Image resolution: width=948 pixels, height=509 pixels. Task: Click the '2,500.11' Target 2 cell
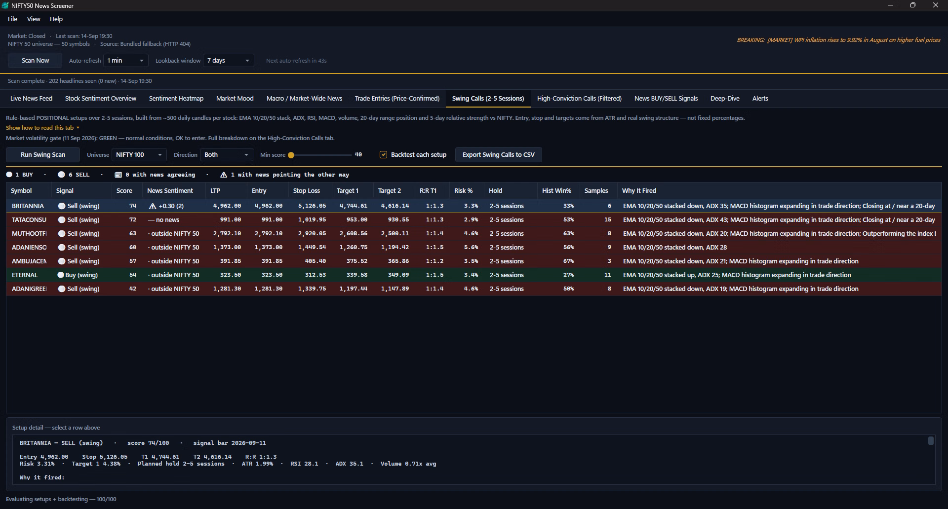(395, 234)
